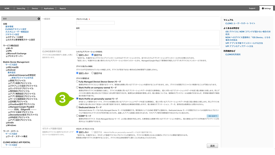Open the Users/Org menu

(21, 8)
